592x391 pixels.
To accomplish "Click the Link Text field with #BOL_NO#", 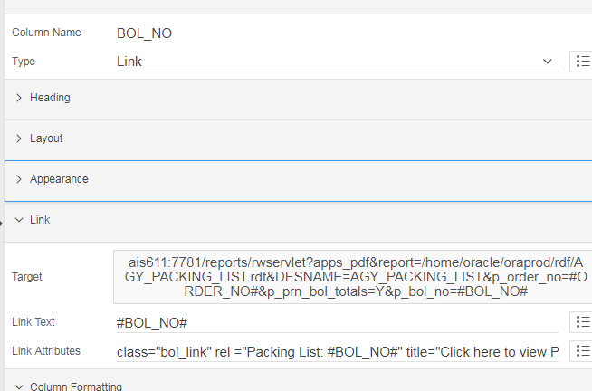I will pyautogui.click(x=337, y=322).
